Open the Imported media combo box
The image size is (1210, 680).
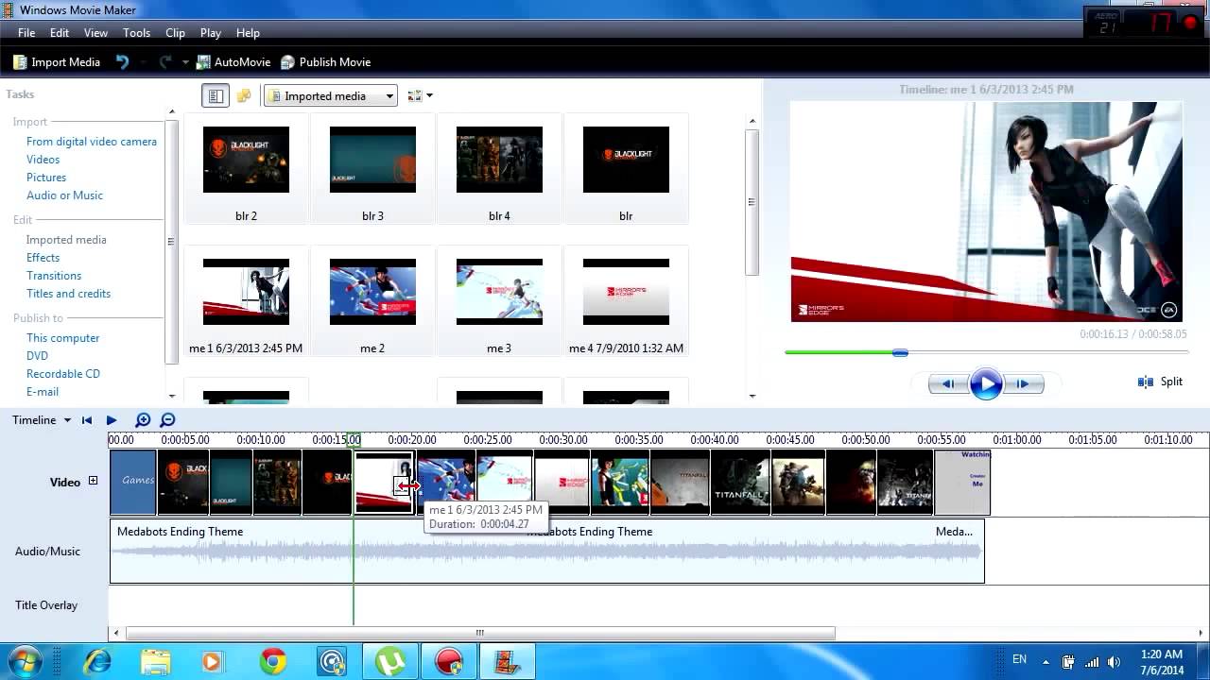pos(331,95)
